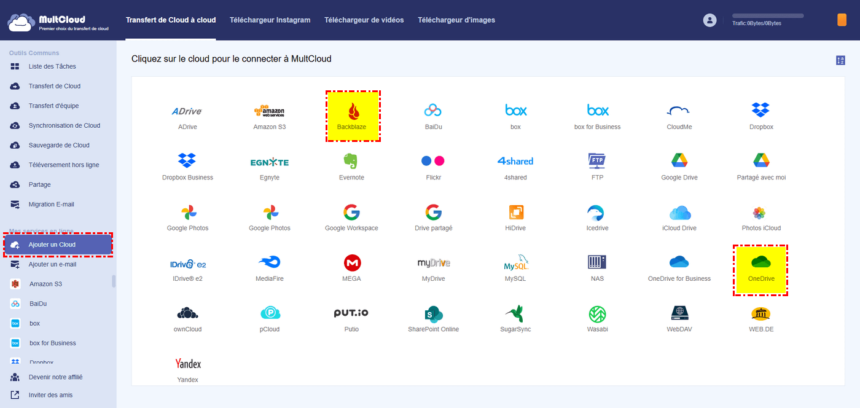Choose the Evernote elephant icon
Viewport: 860px width, 408px height.
pyautogui.click(x=351, y=161)
